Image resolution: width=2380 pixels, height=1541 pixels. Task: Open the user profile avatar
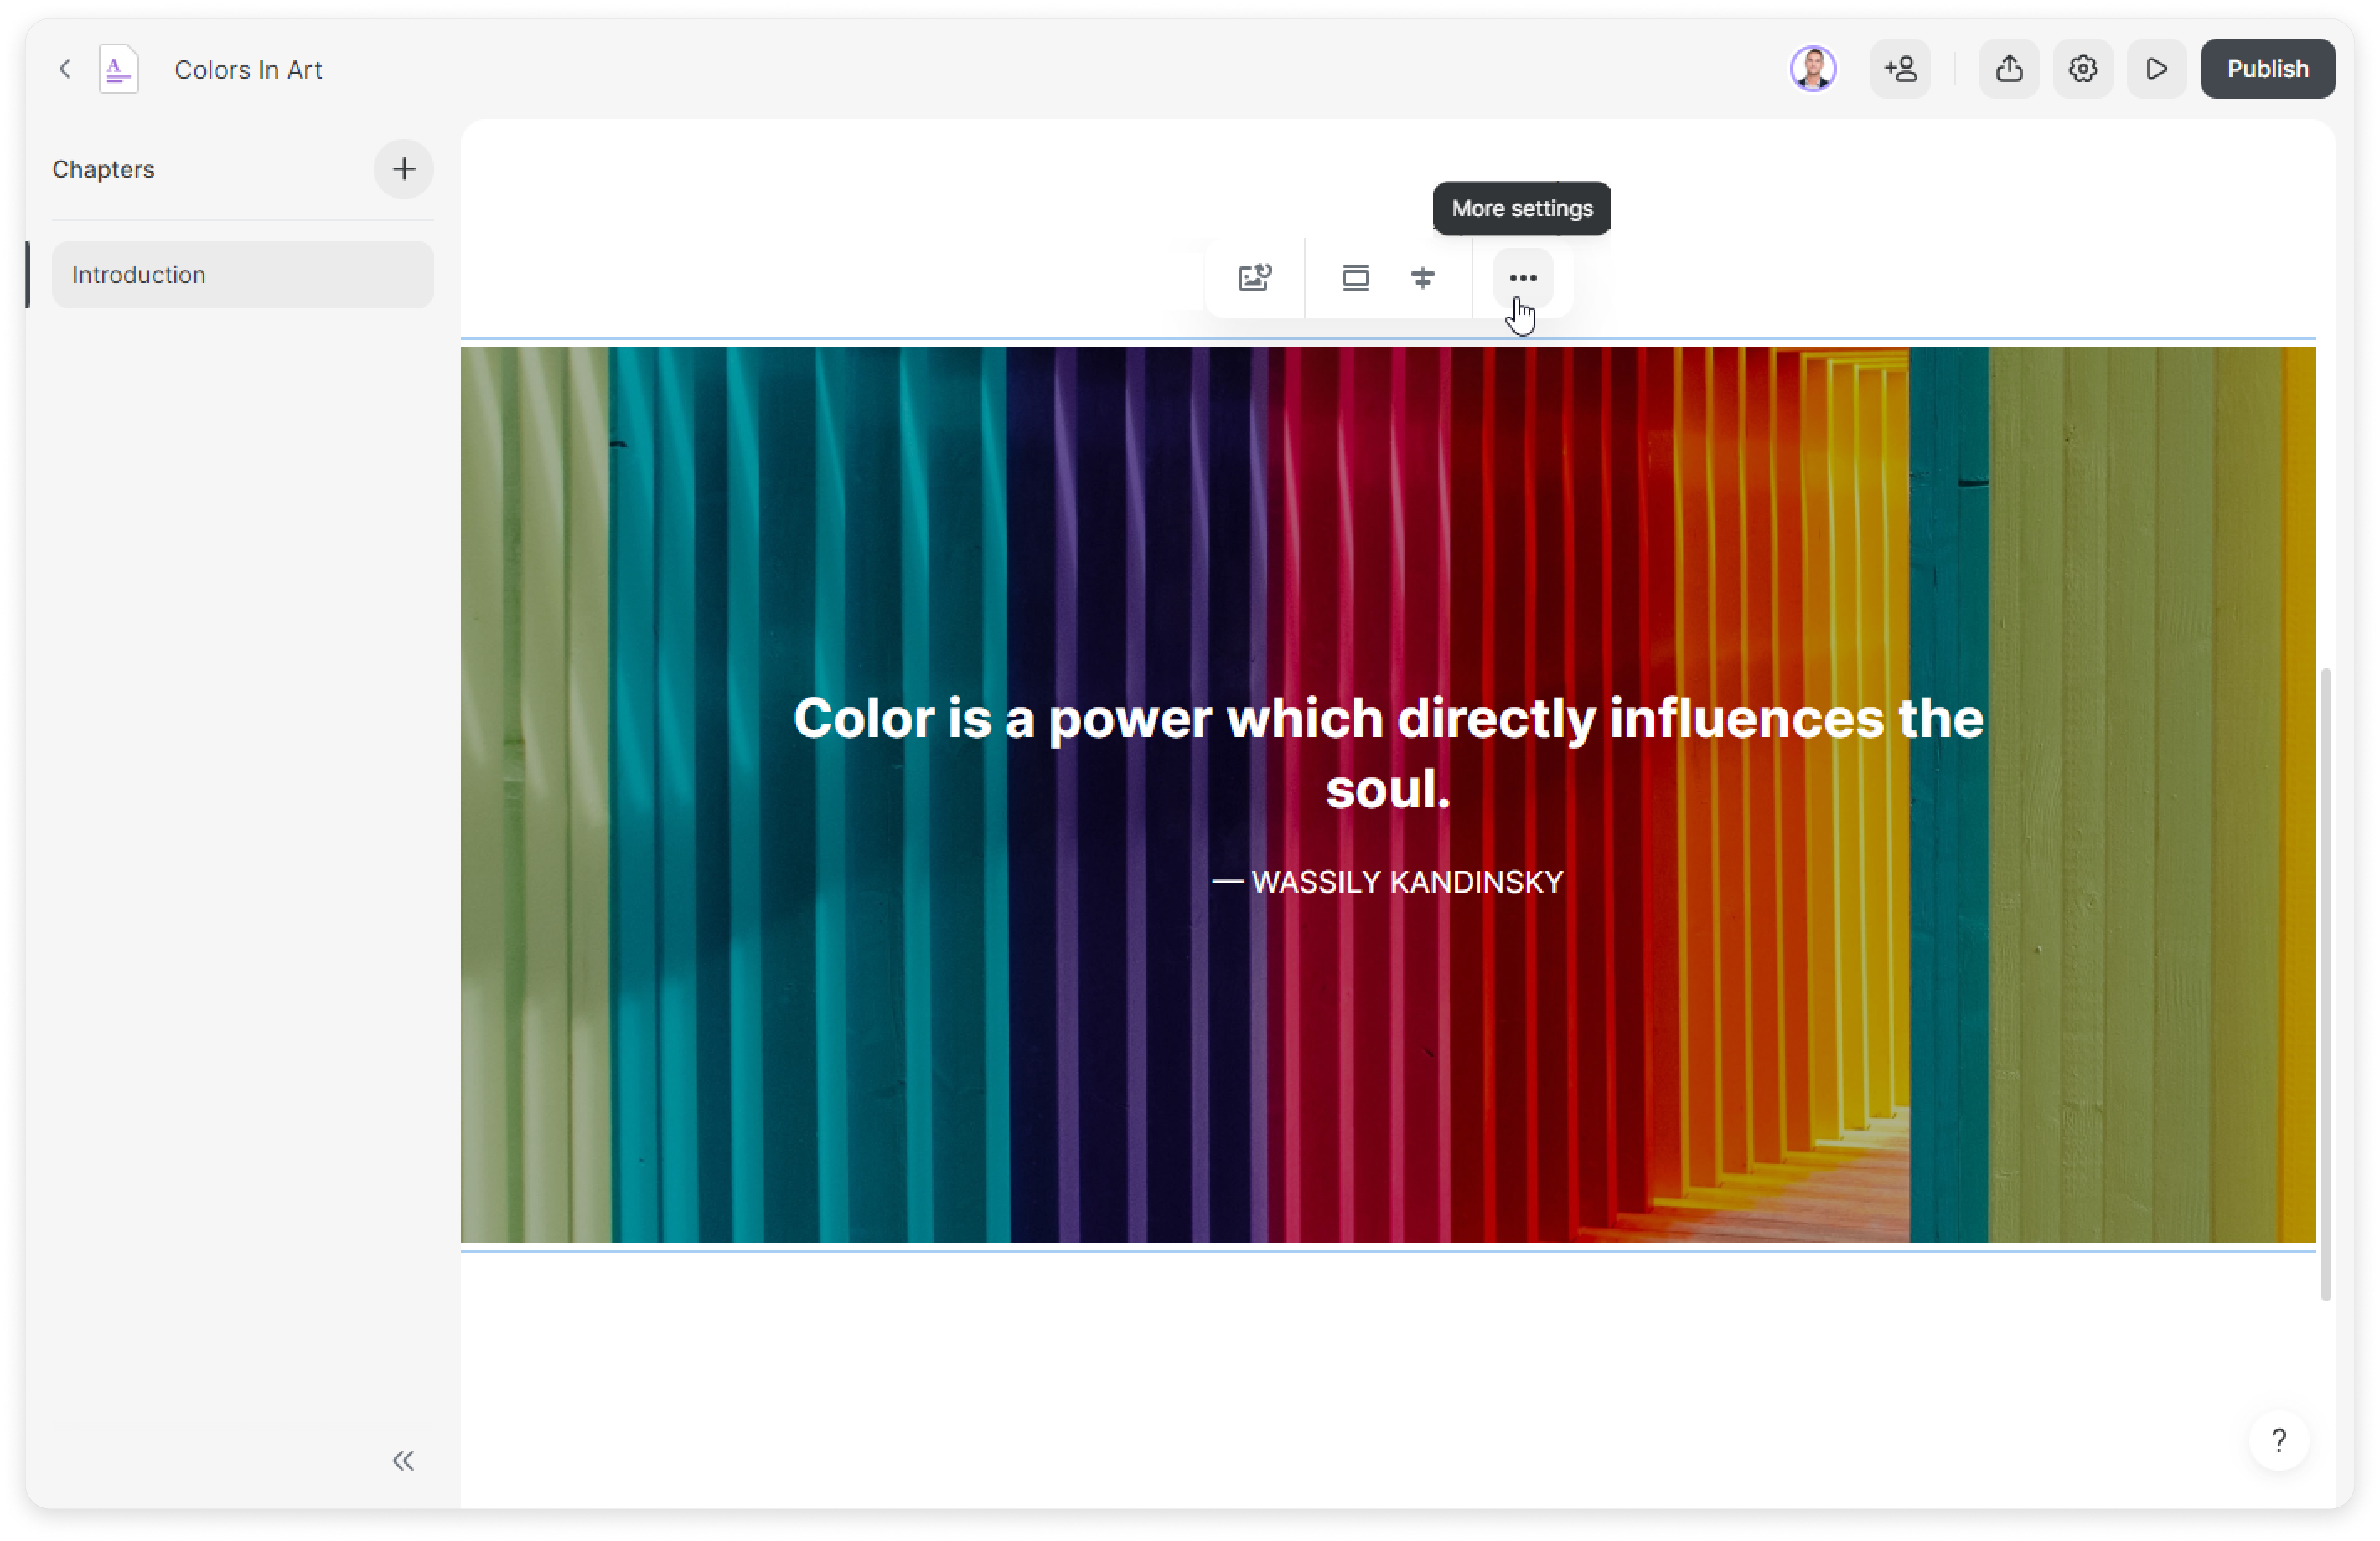(x=1812, y=69)
